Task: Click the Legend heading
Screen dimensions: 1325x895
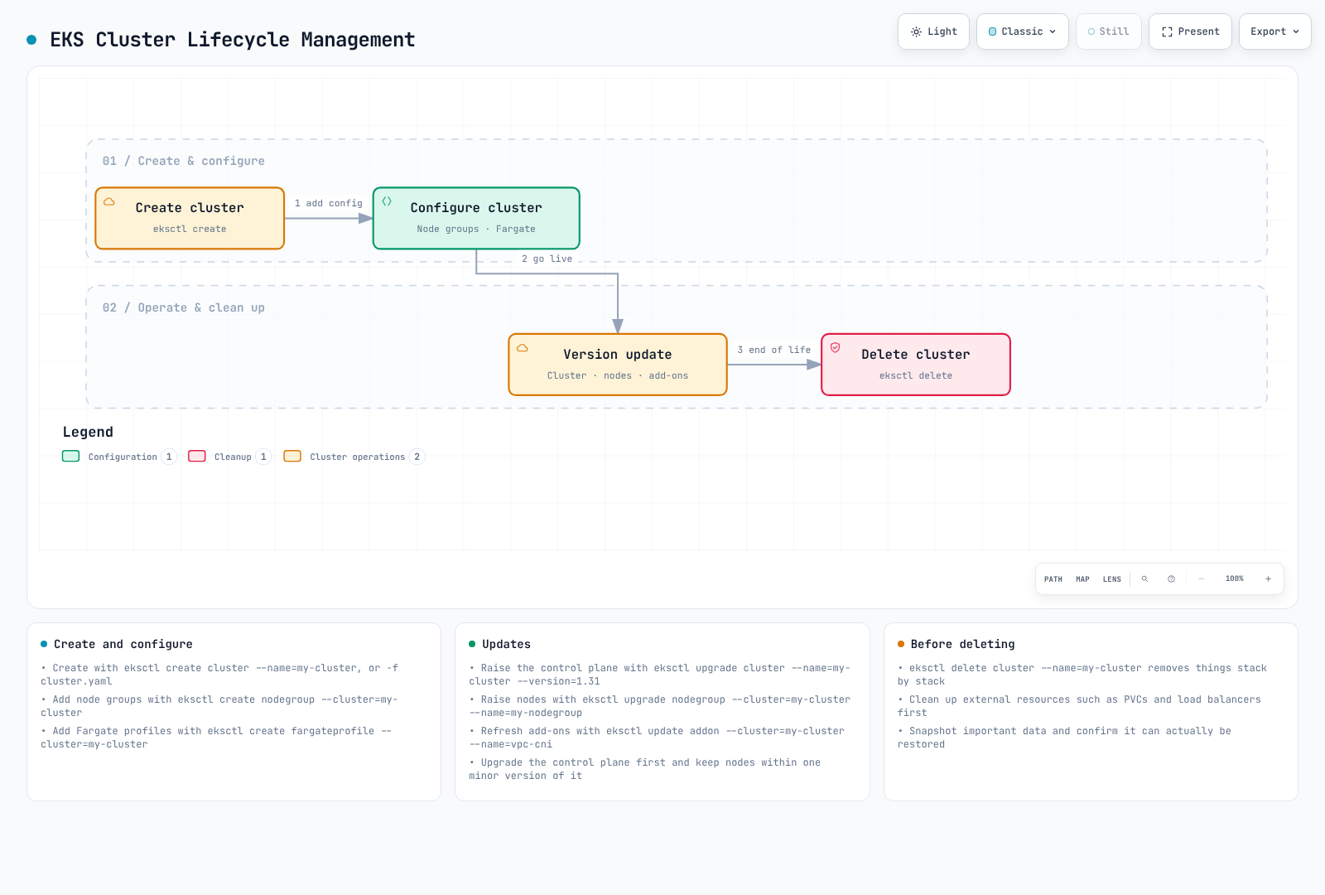Action: coord(88,432)
